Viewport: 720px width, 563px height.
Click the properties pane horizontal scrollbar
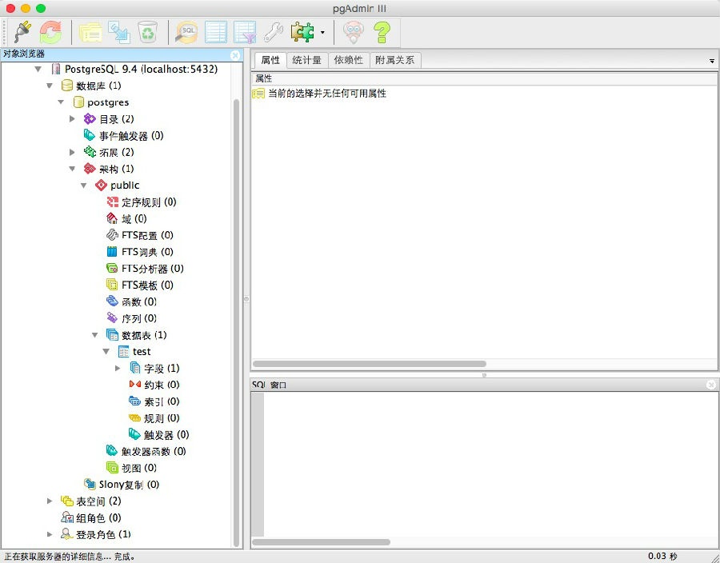[x=369, y=364]
